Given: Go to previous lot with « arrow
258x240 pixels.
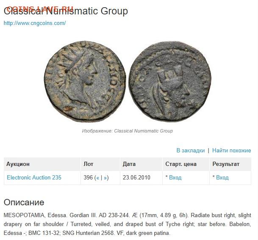Looking at the screenshot, I should coord(98,178).
